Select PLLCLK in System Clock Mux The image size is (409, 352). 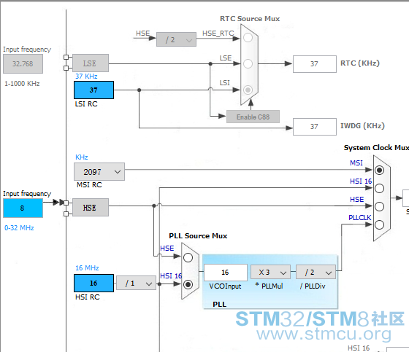[x=379, y=224]
